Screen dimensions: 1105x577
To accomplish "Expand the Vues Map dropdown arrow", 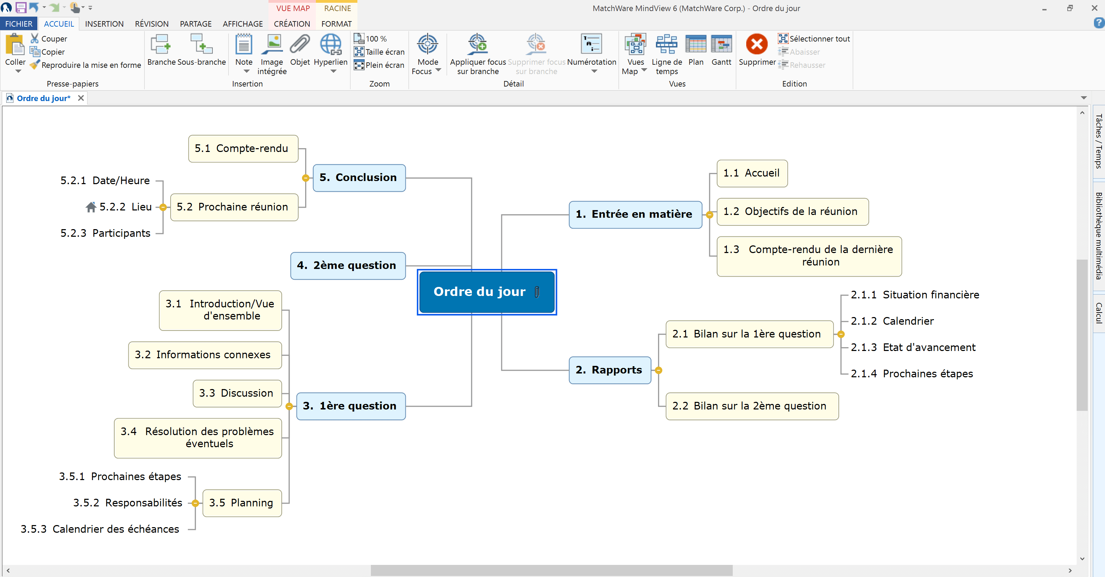I will pyautogui.click(x=644, y=70).
